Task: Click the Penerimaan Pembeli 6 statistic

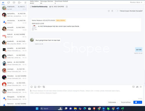Action: pos(61,2)
